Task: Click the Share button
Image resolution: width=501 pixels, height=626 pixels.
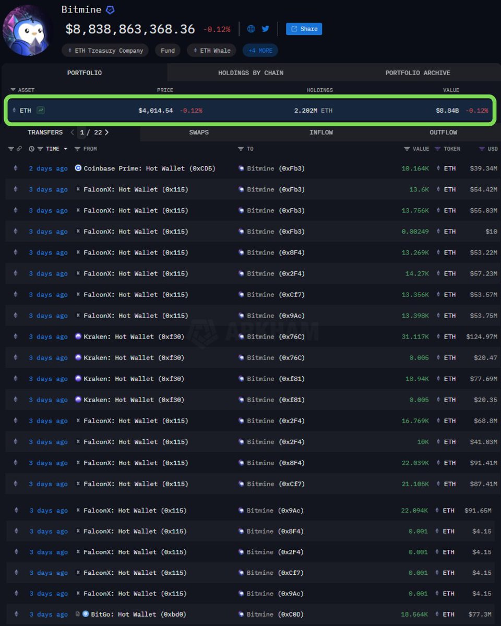Action: point(304,29)
